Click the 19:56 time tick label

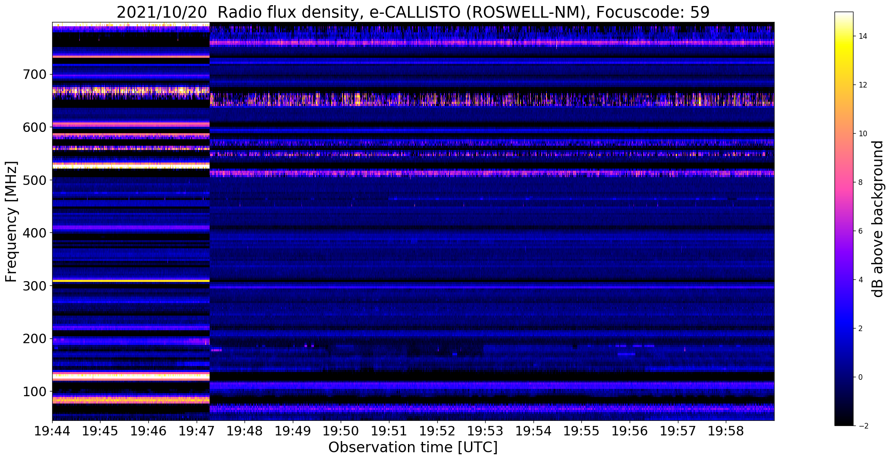pyautogui.click(x=630, y=431)
